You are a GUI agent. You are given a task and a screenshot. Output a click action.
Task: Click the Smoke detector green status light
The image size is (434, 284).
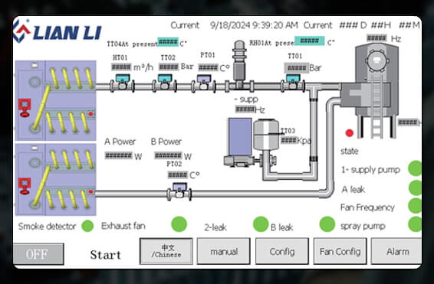coord(87,226)
